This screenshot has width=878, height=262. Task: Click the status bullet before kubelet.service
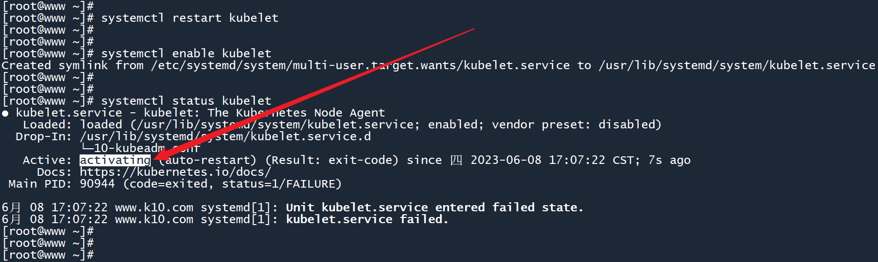click(x=5, y=113)
